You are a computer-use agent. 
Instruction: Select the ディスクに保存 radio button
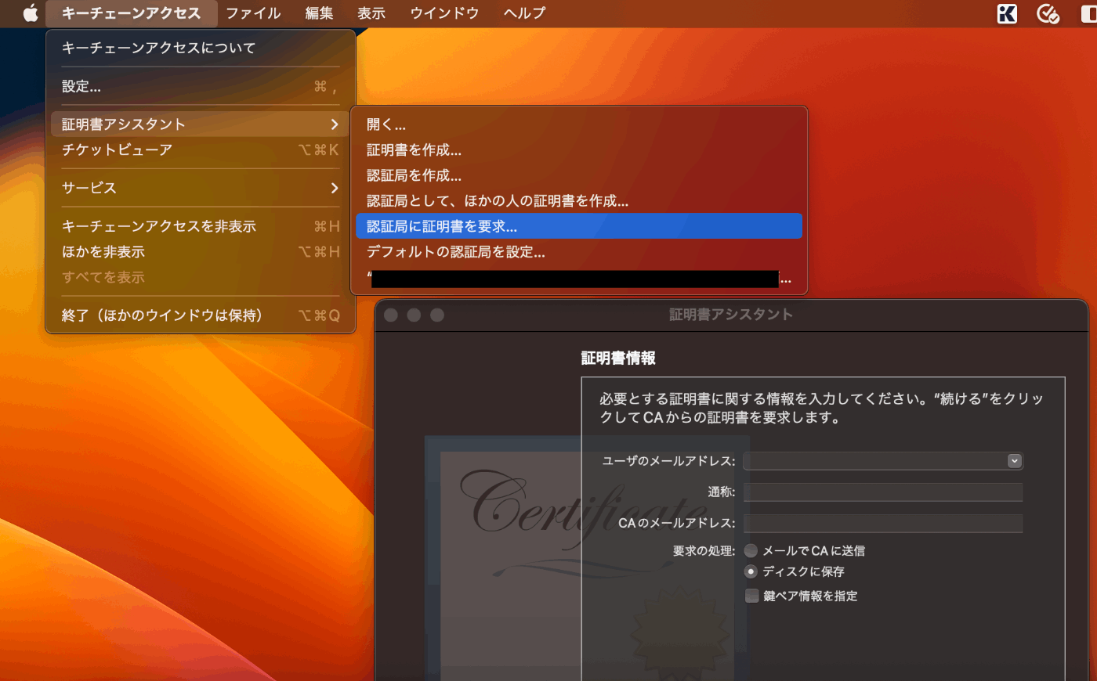[x=751, y=572]
